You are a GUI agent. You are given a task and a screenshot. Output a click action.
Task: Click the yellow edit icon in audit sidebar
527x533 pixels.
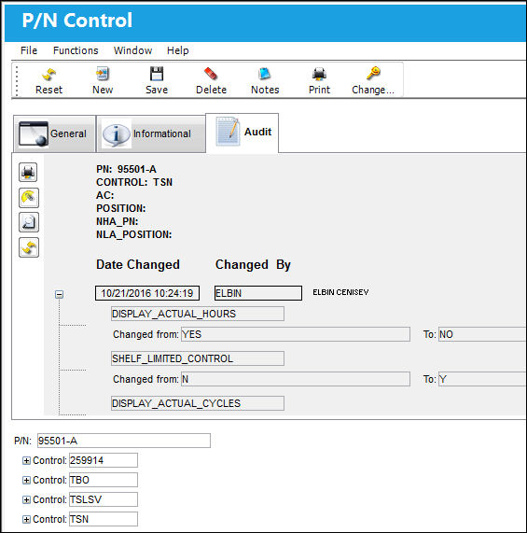(x=28, y=198)
